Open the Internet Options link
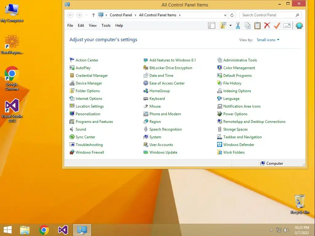 pyautogui.click(x=89, y=99)
